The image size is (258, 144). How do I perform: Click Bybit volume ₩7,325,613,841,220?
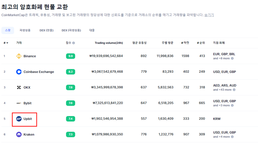pyautogui.click(x=108, y=103)
